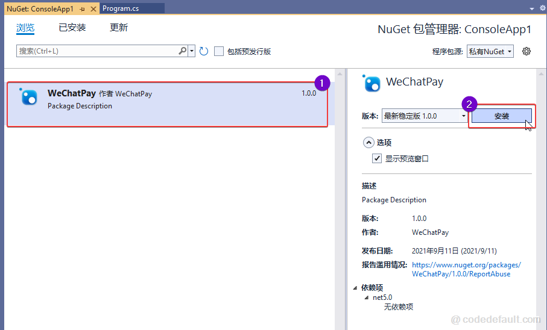Click the search magnifier icon
The image size is (547, 330).
(x=183, y=51)
